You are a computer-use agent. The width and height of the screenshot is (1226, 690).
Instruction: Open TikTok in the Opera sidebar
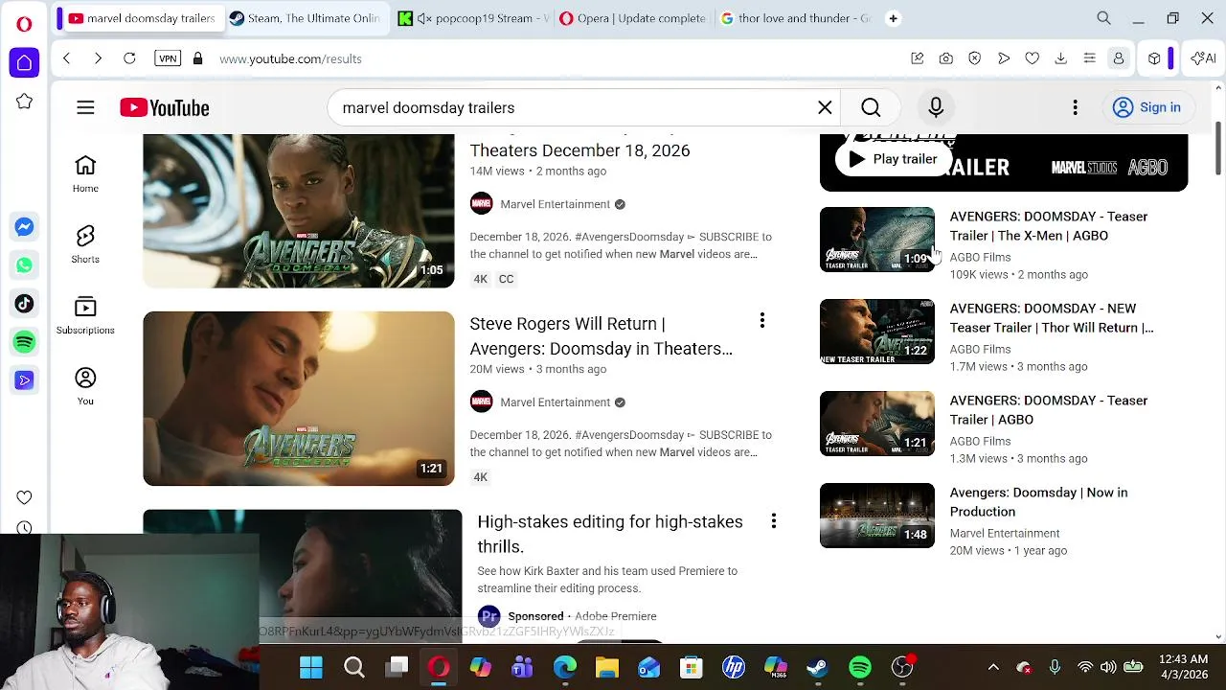24,303
